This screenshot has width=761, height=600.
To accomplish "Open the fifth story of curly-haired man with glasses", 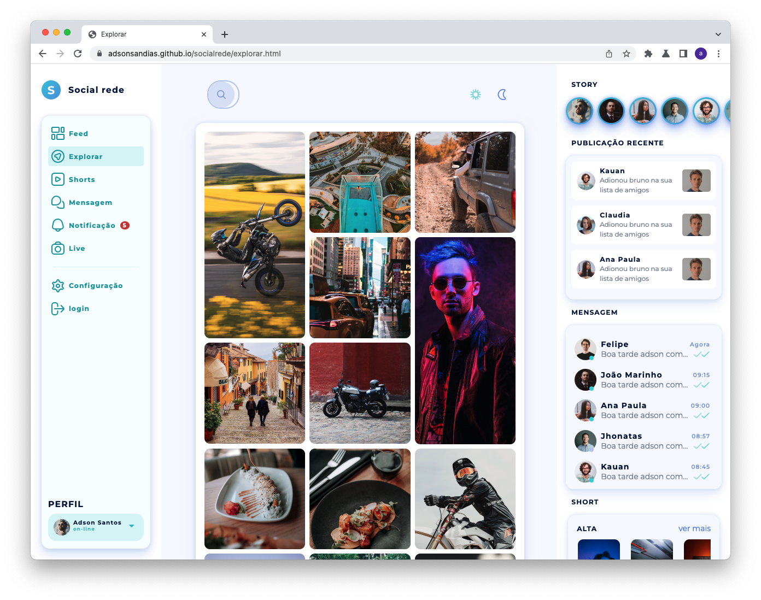I will coord(706,111).
